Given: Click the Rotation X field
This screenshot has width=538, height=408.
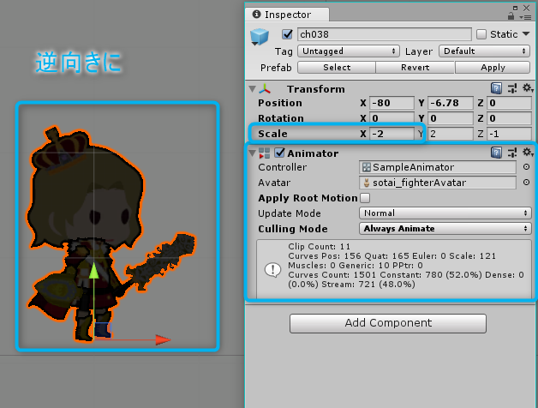Looking at the screenshot, I should 392,118.
